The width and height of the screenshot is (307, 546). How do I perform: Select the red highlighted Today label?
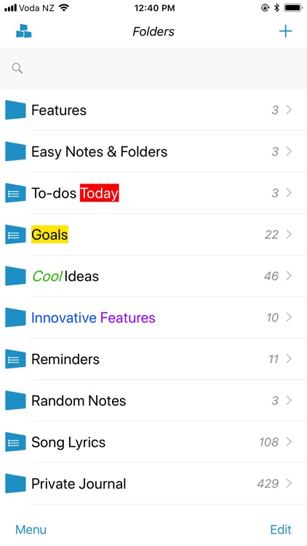[x=100, y=193]
